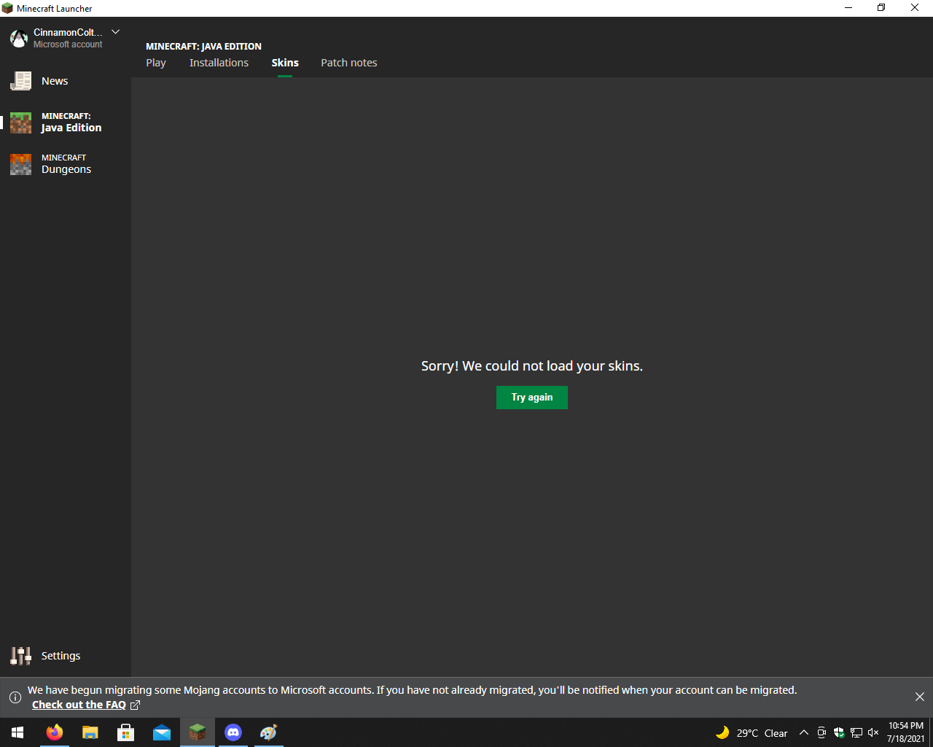Open the News section icon
933x747 pixels.
pos(20,81)
